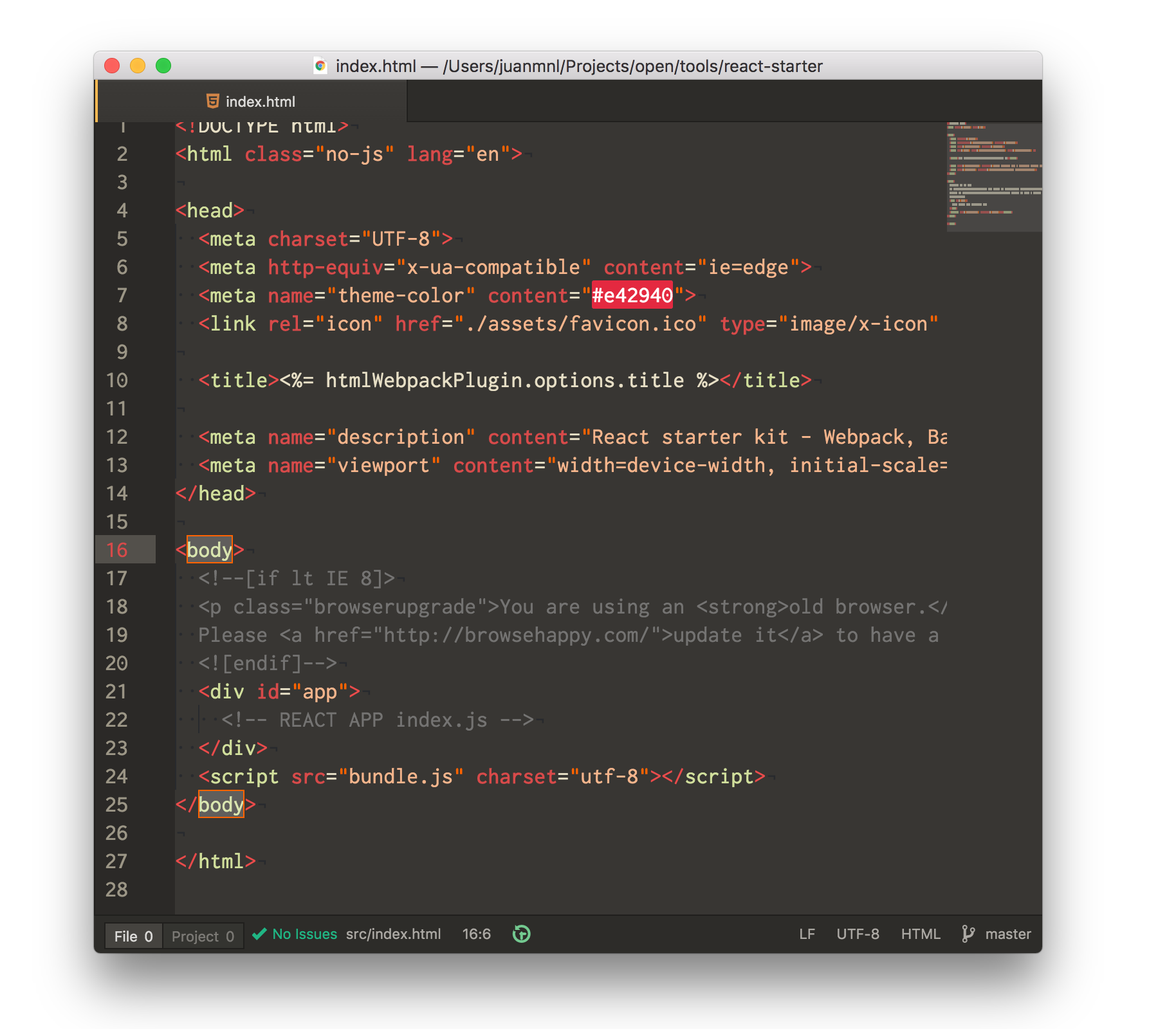The image size is (1158, 1029).
Task: Click the git branch icon
Action: click(968, 934)
